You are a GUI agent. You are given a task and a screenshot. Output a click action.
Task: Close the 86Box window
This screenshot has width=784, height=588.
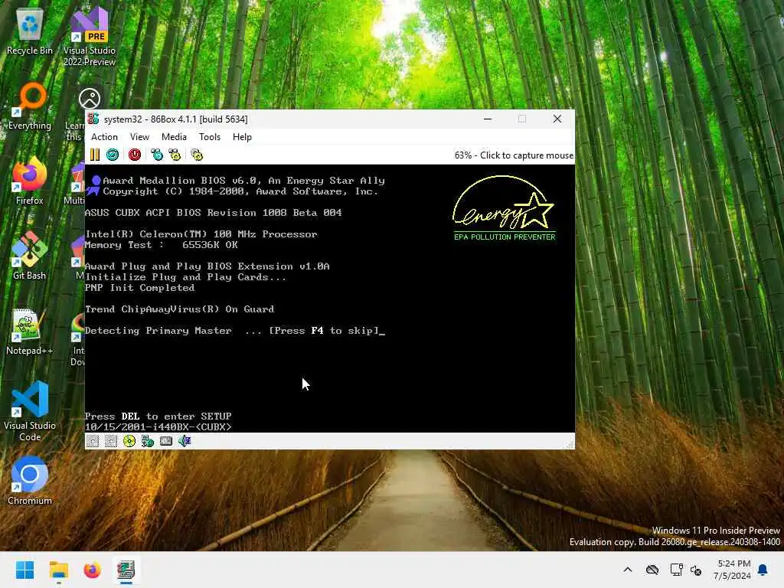click(557, 119)
